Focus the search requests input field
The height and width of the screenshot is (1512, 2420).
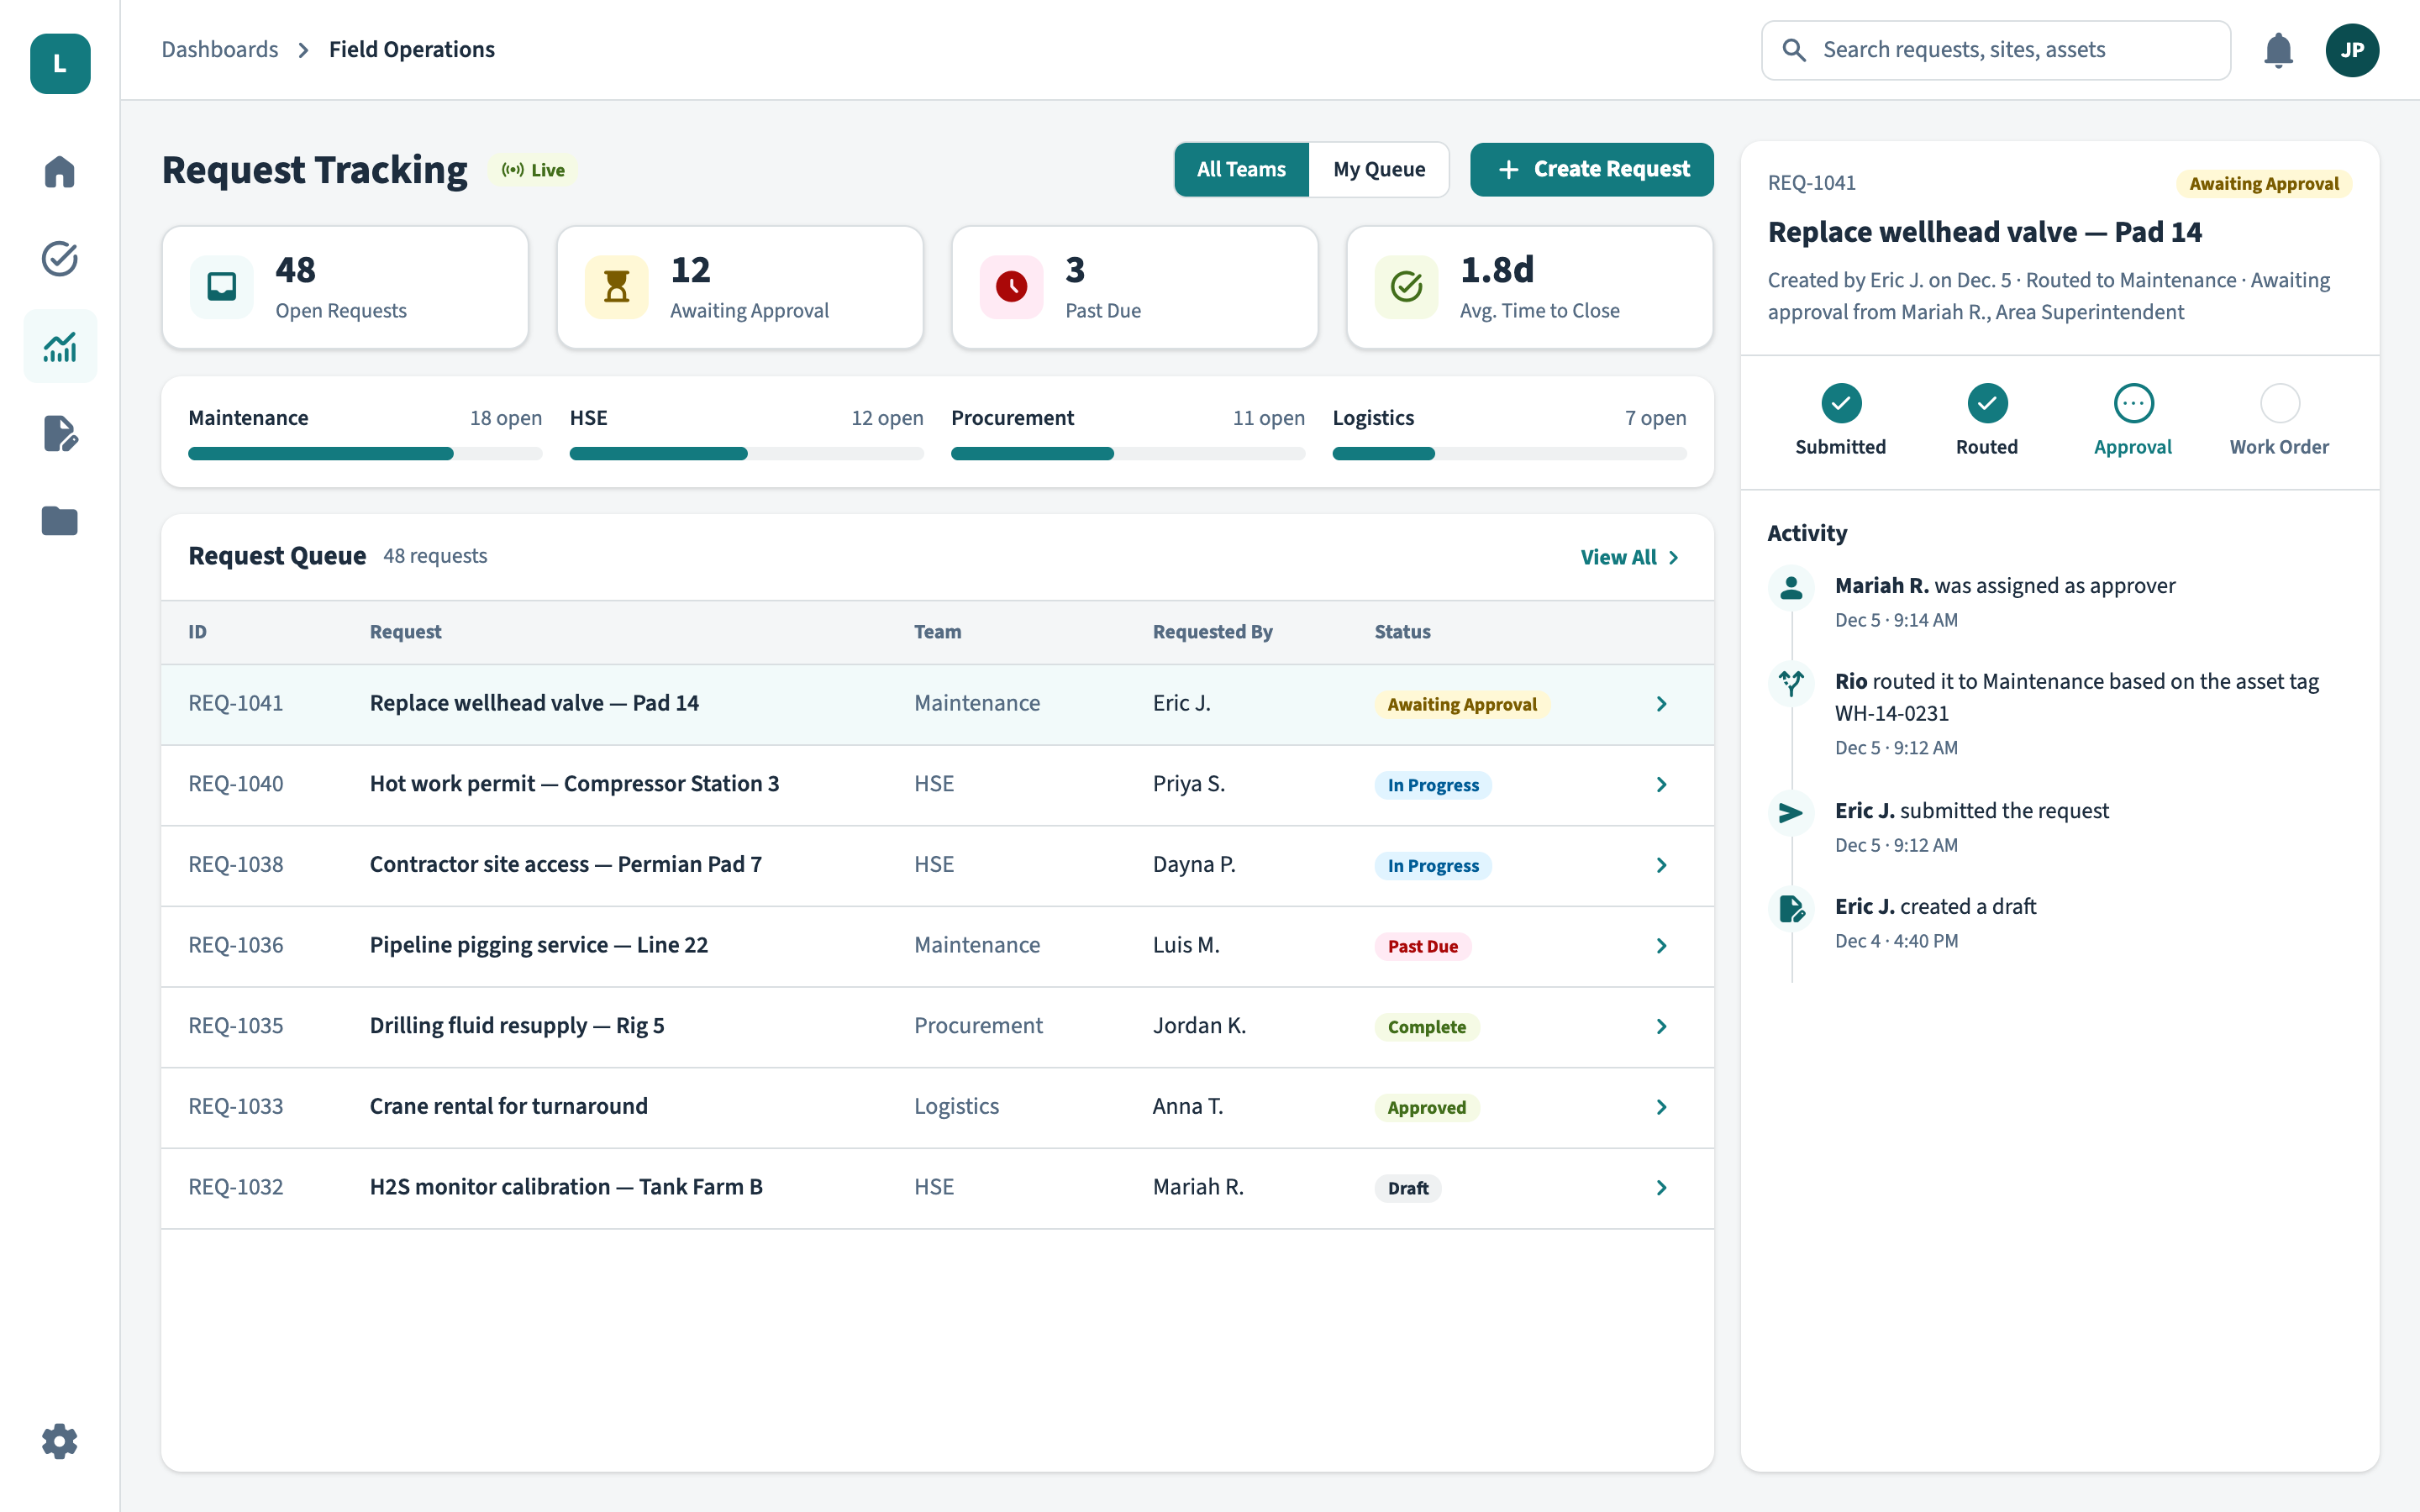1996,50
